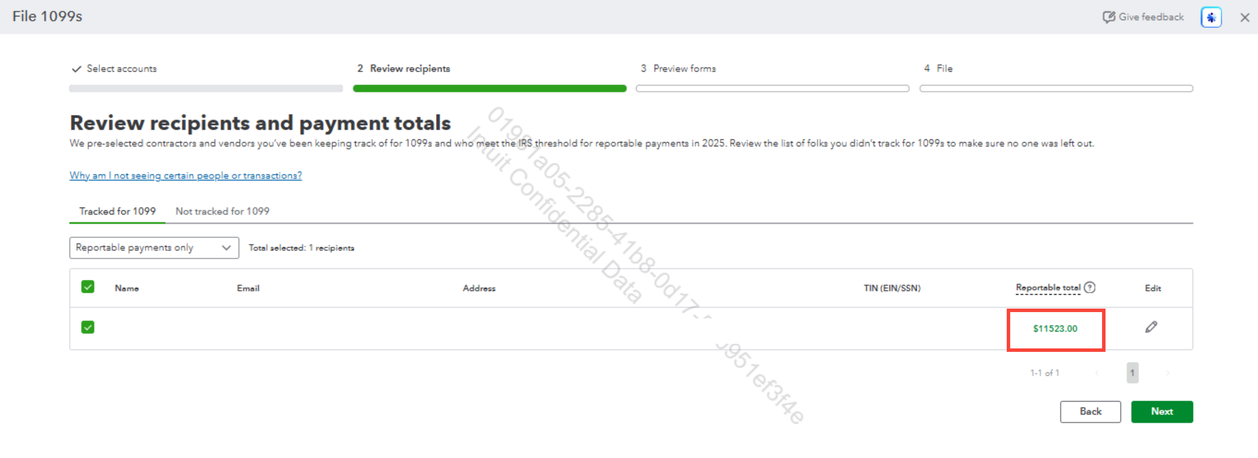Click the Select accounts checkmark step
Viewport: 1258px width, 458px height.
(114, 69)
